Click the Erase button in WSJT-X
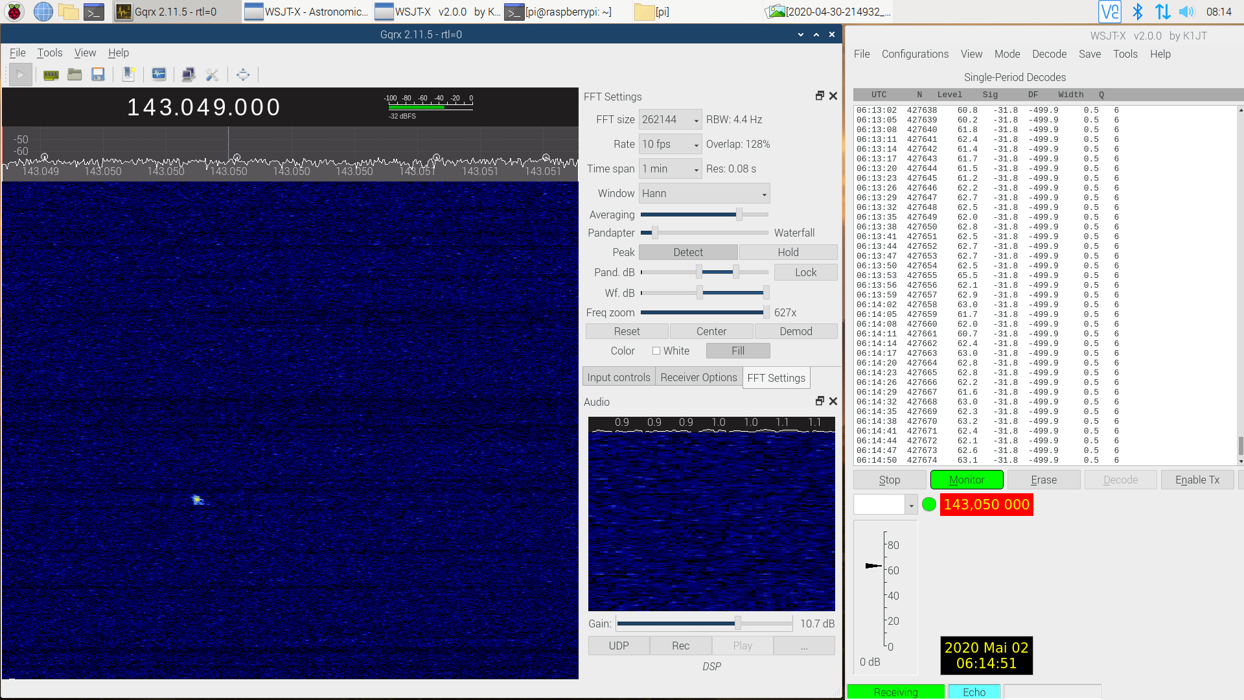1244x700 pixels. (x=1044, y=480)
